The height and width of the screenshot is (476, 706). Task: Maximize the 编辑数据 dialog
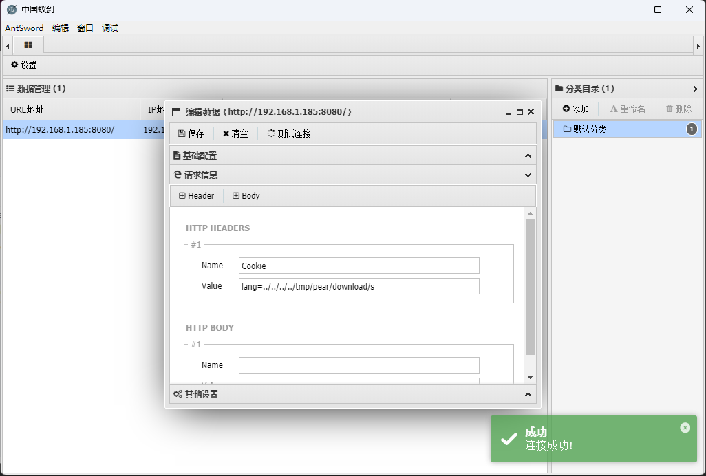(520, 112)
